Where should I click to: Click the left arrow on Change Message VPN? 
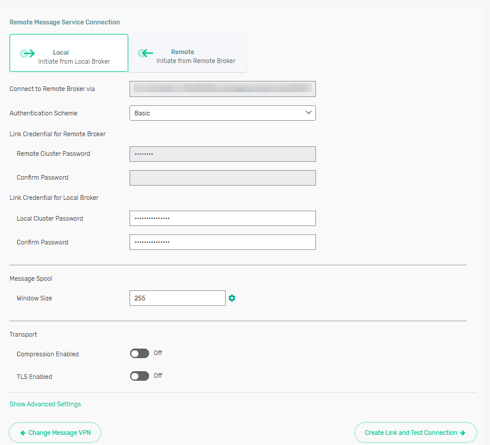click(x=23, y=433)
